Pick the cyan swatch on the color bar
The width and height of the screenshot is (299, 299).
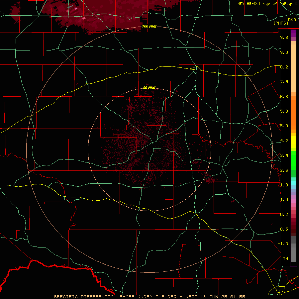[293, 183]
